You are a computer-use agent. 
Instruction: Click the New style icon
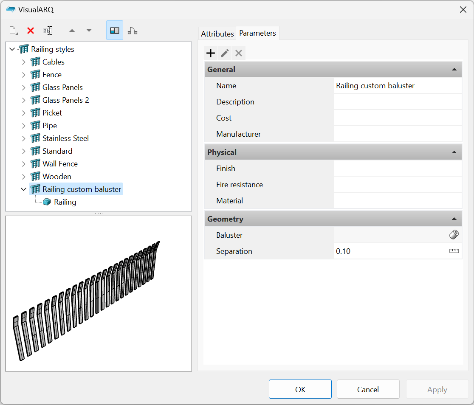click(x=14, y=31)
